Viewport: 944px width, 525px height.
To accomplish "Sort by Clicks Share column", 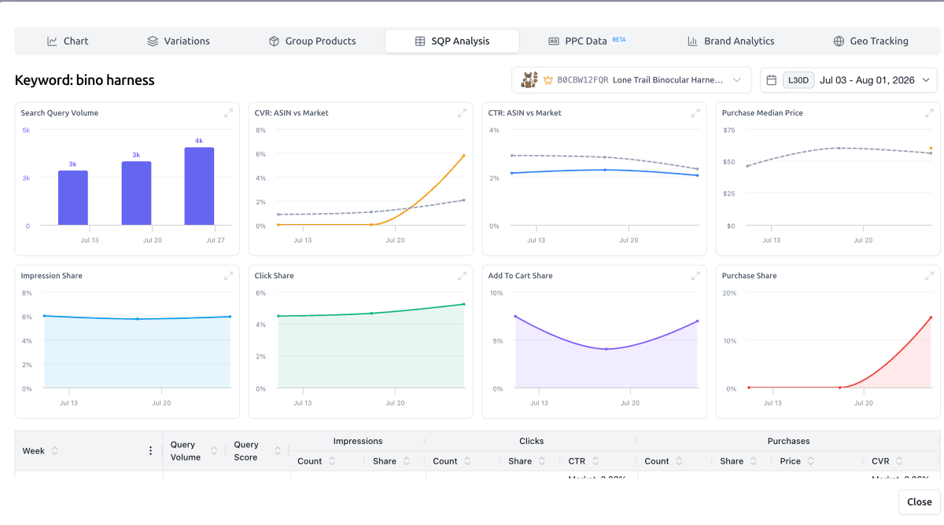I will pyautogui.click(x=542, y=461).
